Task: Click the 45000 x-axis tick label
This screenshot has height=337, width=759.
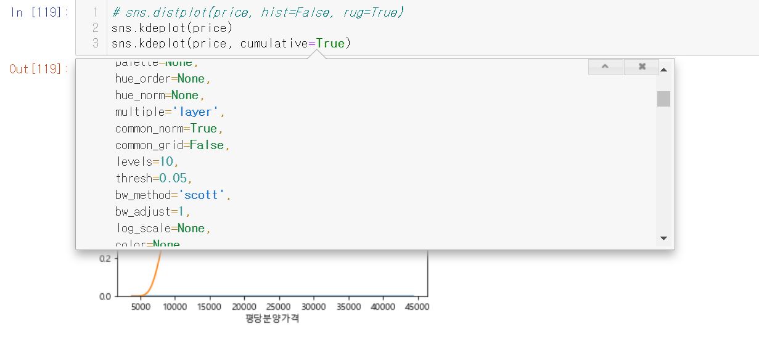Action: point(418,307)
